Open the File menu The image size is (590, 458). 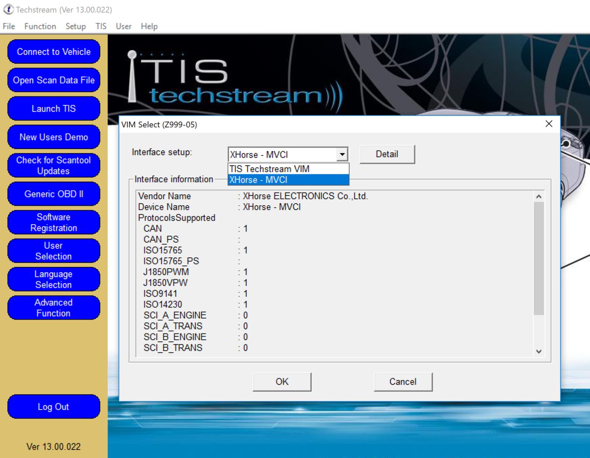9,26
